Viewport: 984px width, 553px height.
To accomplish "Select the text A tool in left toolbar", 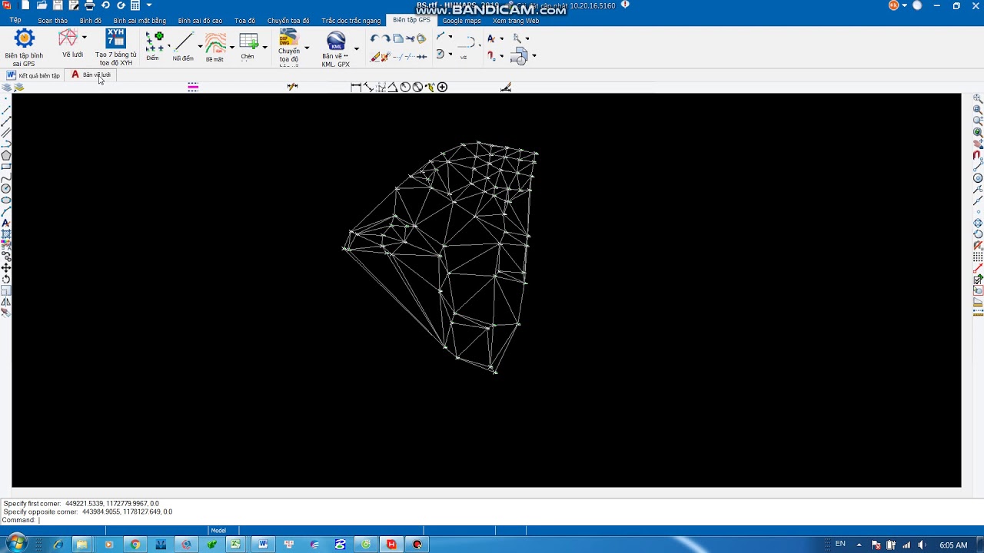I will pos(5,223).
